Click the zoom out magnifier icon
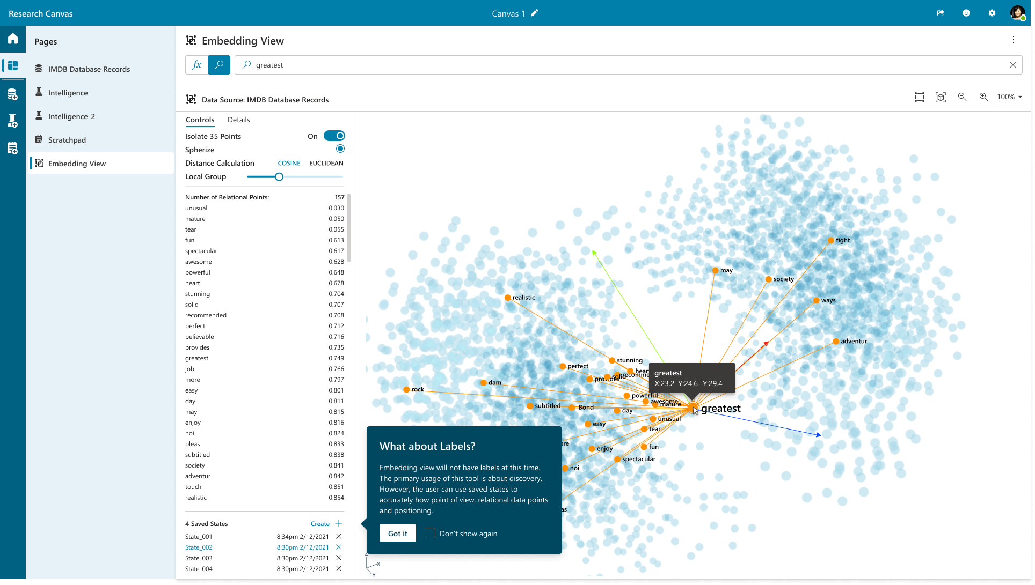The height and width of the screenshot is (585, 1035). point(962,97)
